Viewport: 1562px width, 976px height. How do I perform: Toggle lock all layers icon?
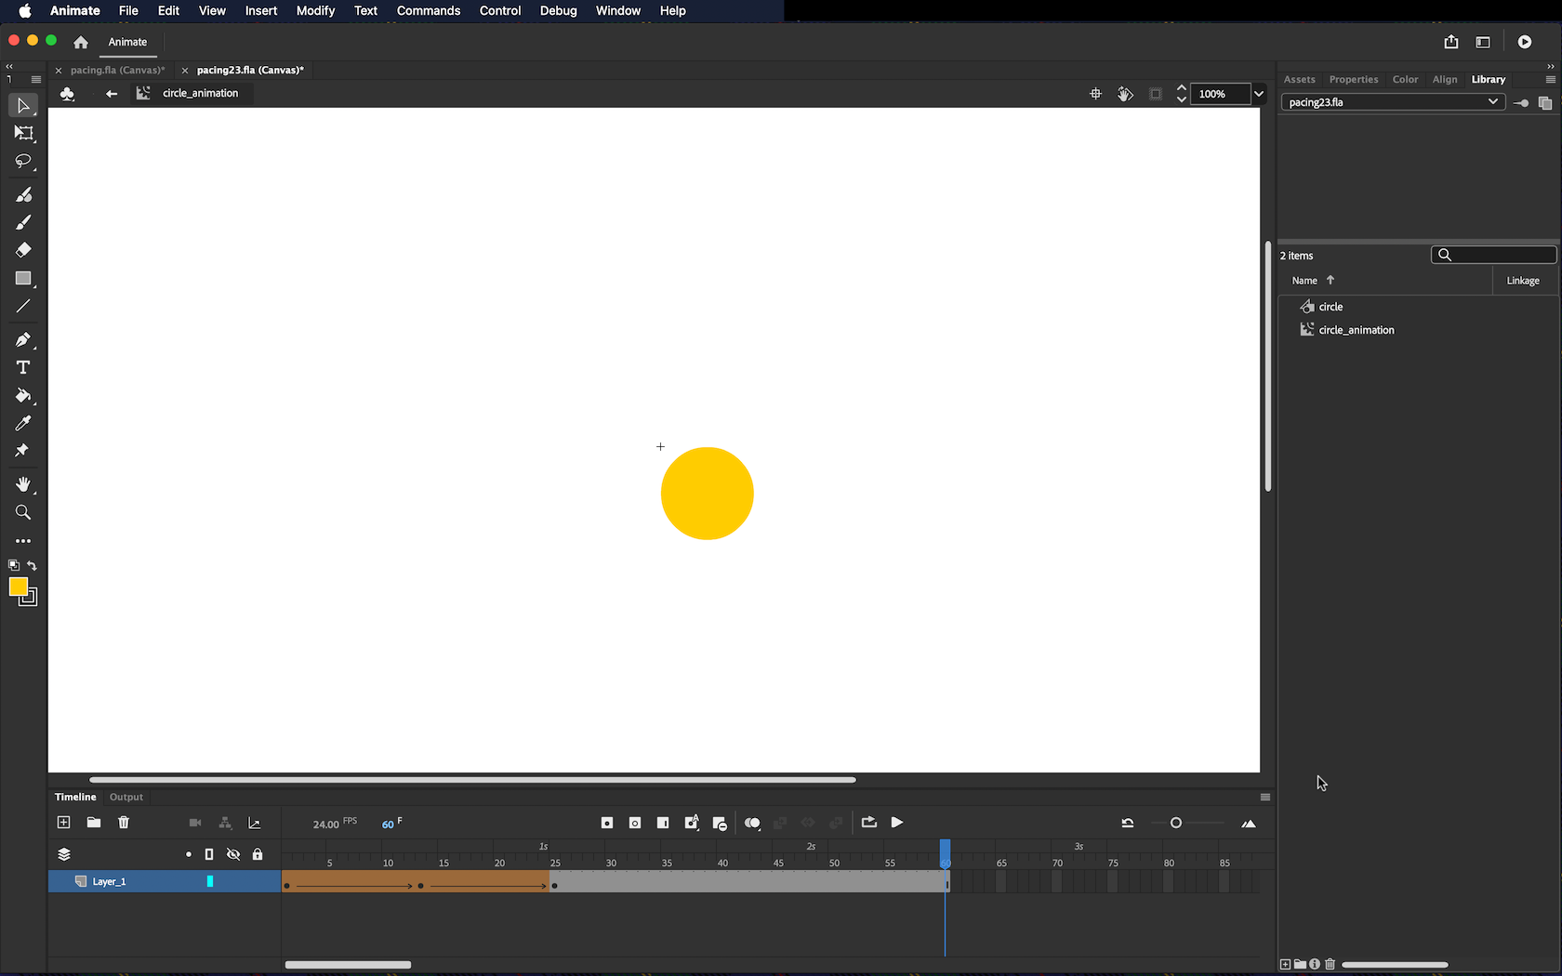258,854
